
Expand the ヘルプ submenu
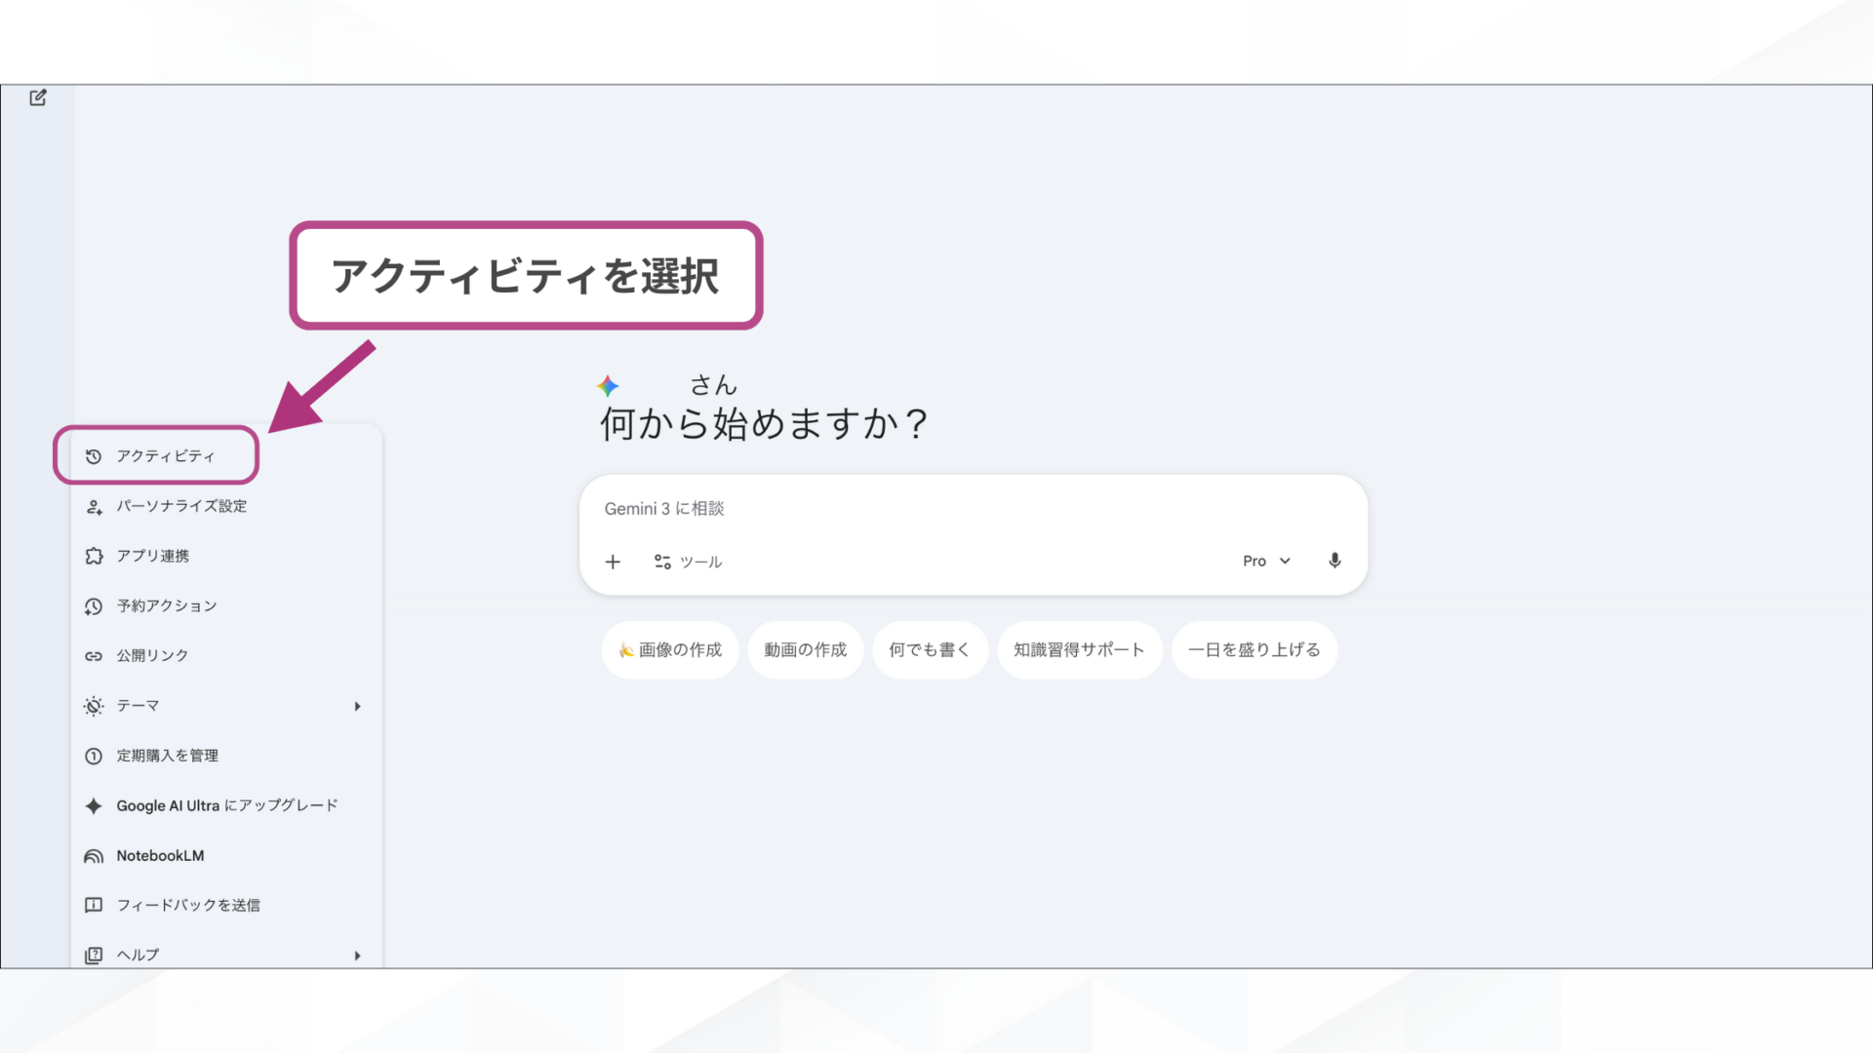coord(357,955)
